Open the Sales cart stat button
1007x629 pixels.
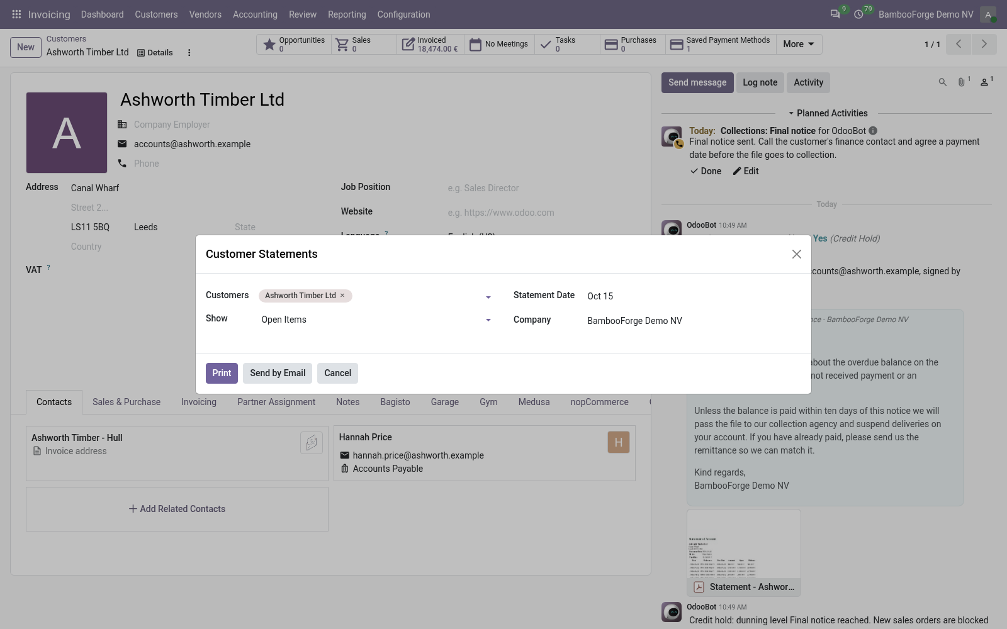pyautogui.click(x=364, y=44)
